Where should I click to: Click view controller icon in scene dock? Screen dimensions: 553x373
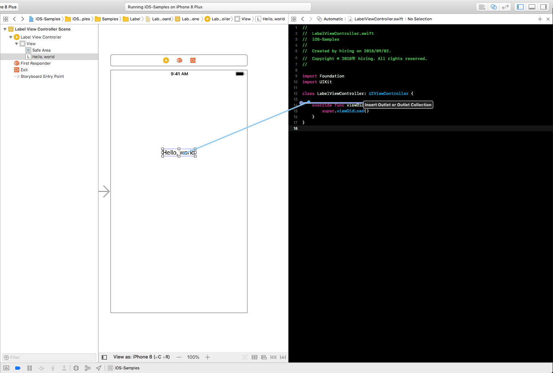click(166, 60)
